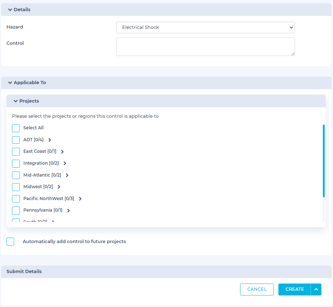The width and height of the screenshot is (333, 307).
Task: Expand the East Coast region chevron
Action: [x=62, y=152]
